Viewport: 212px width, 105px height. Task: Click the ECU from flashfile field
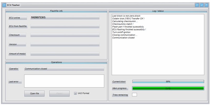point(65,26)
